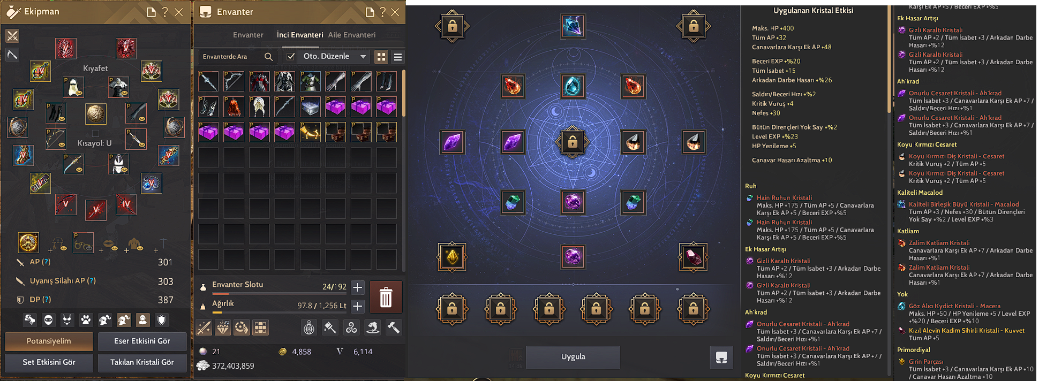Click the hammer icon in inventory toolbar
This screenshot has width=1039, height=381.
(x=394, y=327)
